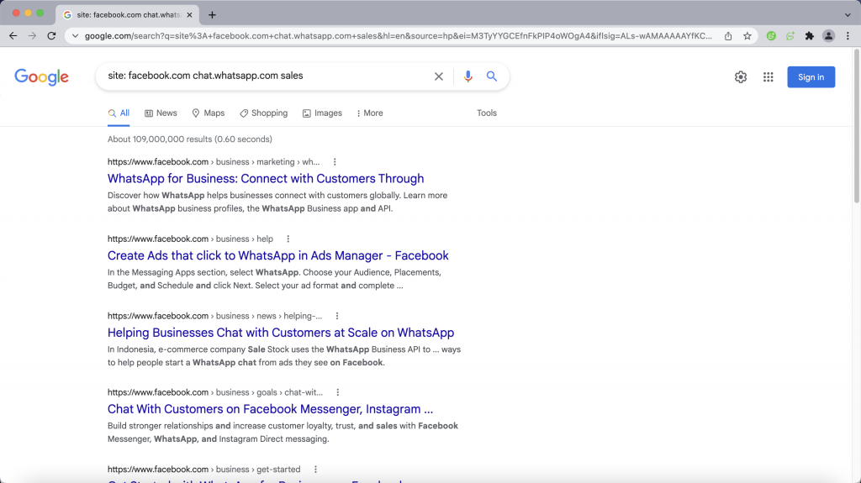
Task: Go back using the browser back arrow
Action: (13, 35)
